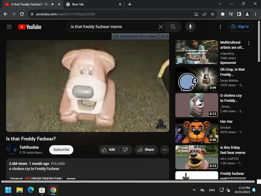Click the vertical page scrollbar
The width and height of the screenshot is (261, 196).
pyautogui.click(x=259, y=41)
